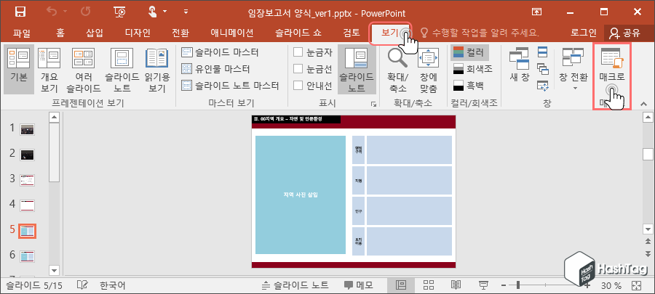Image resolution: width=655 pixels, height=294 pixels.
Task: Save the presentation with the floppy disk icon
Action: [20, 12]
